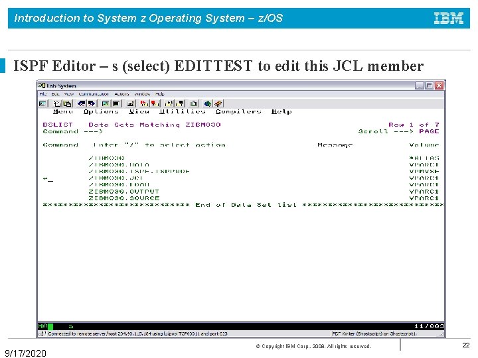The height and width of the screenshot is (358, 478).
Task: Click the Record macro toolbar icon
Action: pos(144,103)
